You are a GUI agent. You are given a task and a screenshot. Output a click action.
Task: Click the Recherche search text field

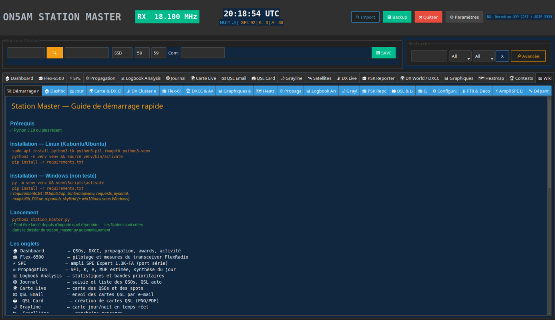pos(429,56)
